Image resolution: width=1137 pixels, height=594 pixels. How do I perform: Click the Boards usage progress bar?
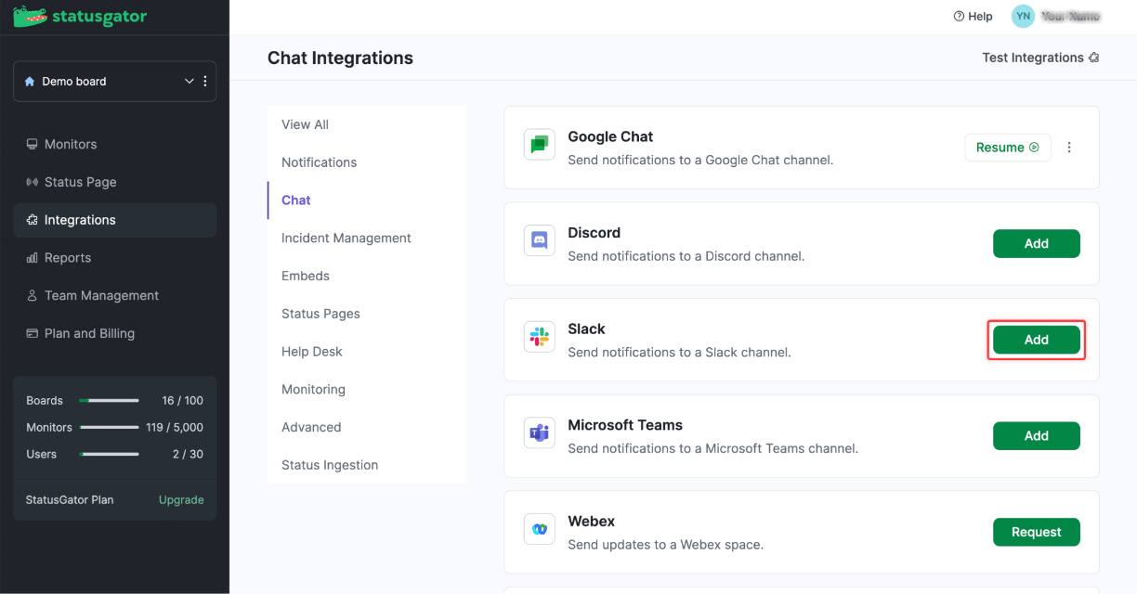point(109,401)
